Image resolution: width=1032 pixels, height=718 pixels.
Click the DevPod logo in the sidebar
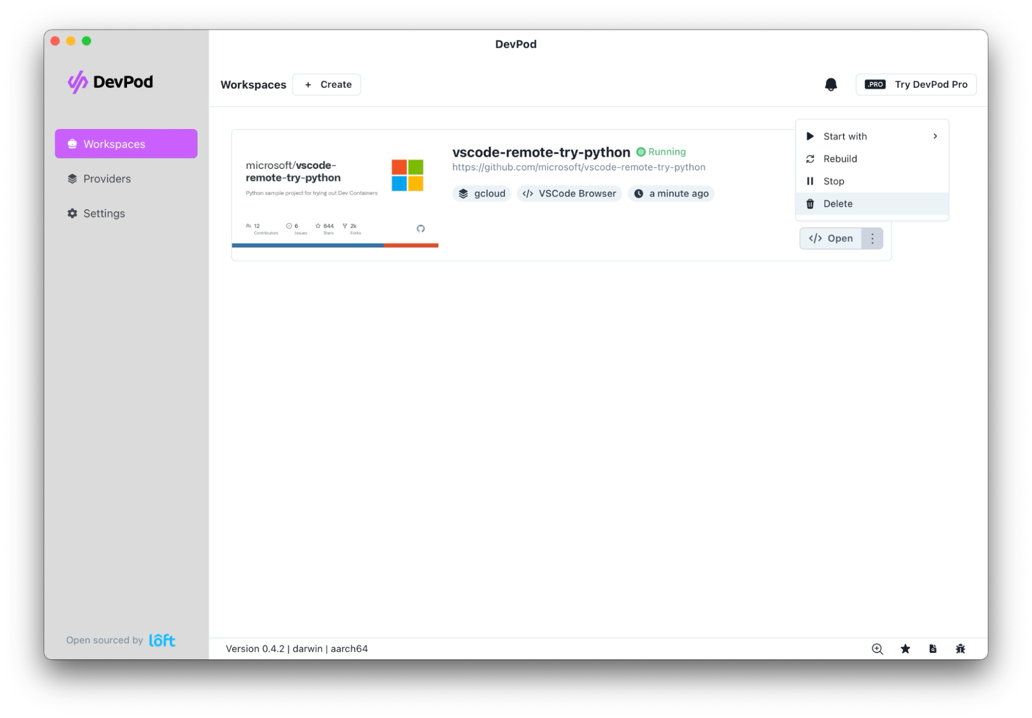(x=110, y=82)
